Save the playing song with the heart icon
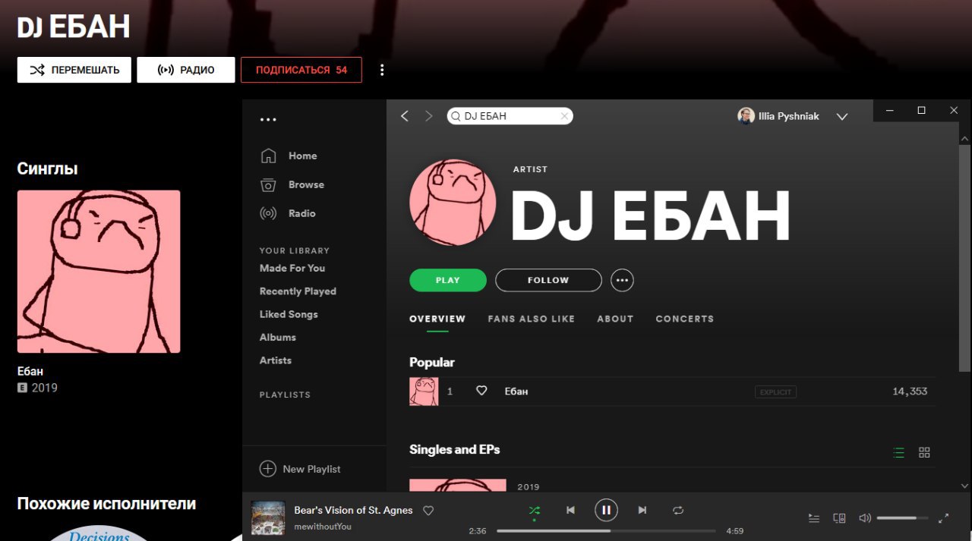Screen dimensions: 972x541 tap(428, 511)
